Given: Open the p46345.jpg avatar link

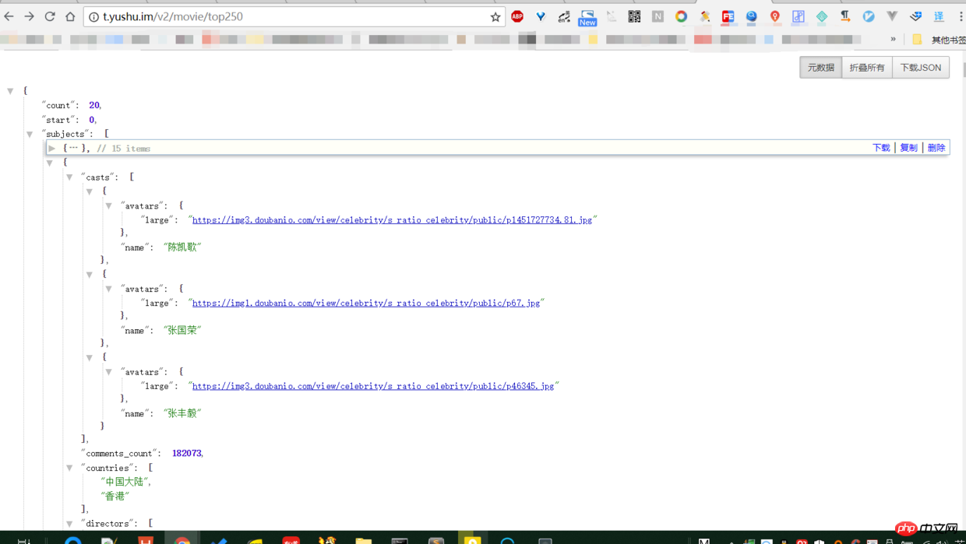Looking at the screenshot, I should pos(373,387).
